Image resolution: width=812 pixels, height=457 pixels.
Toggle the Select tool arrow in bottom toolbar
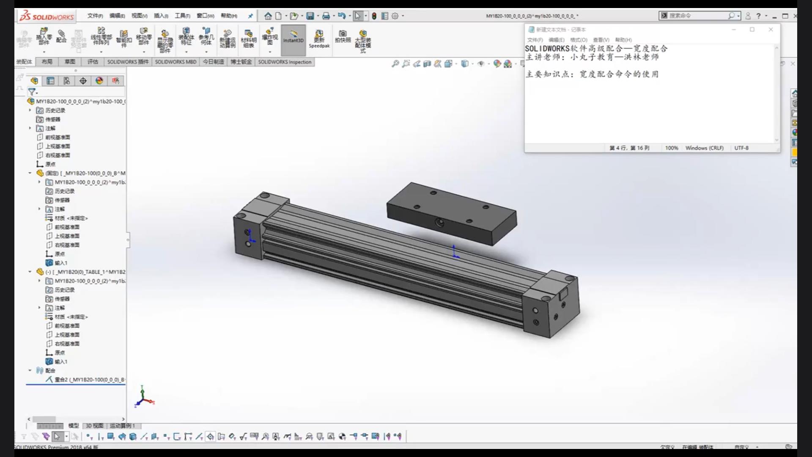57,436
